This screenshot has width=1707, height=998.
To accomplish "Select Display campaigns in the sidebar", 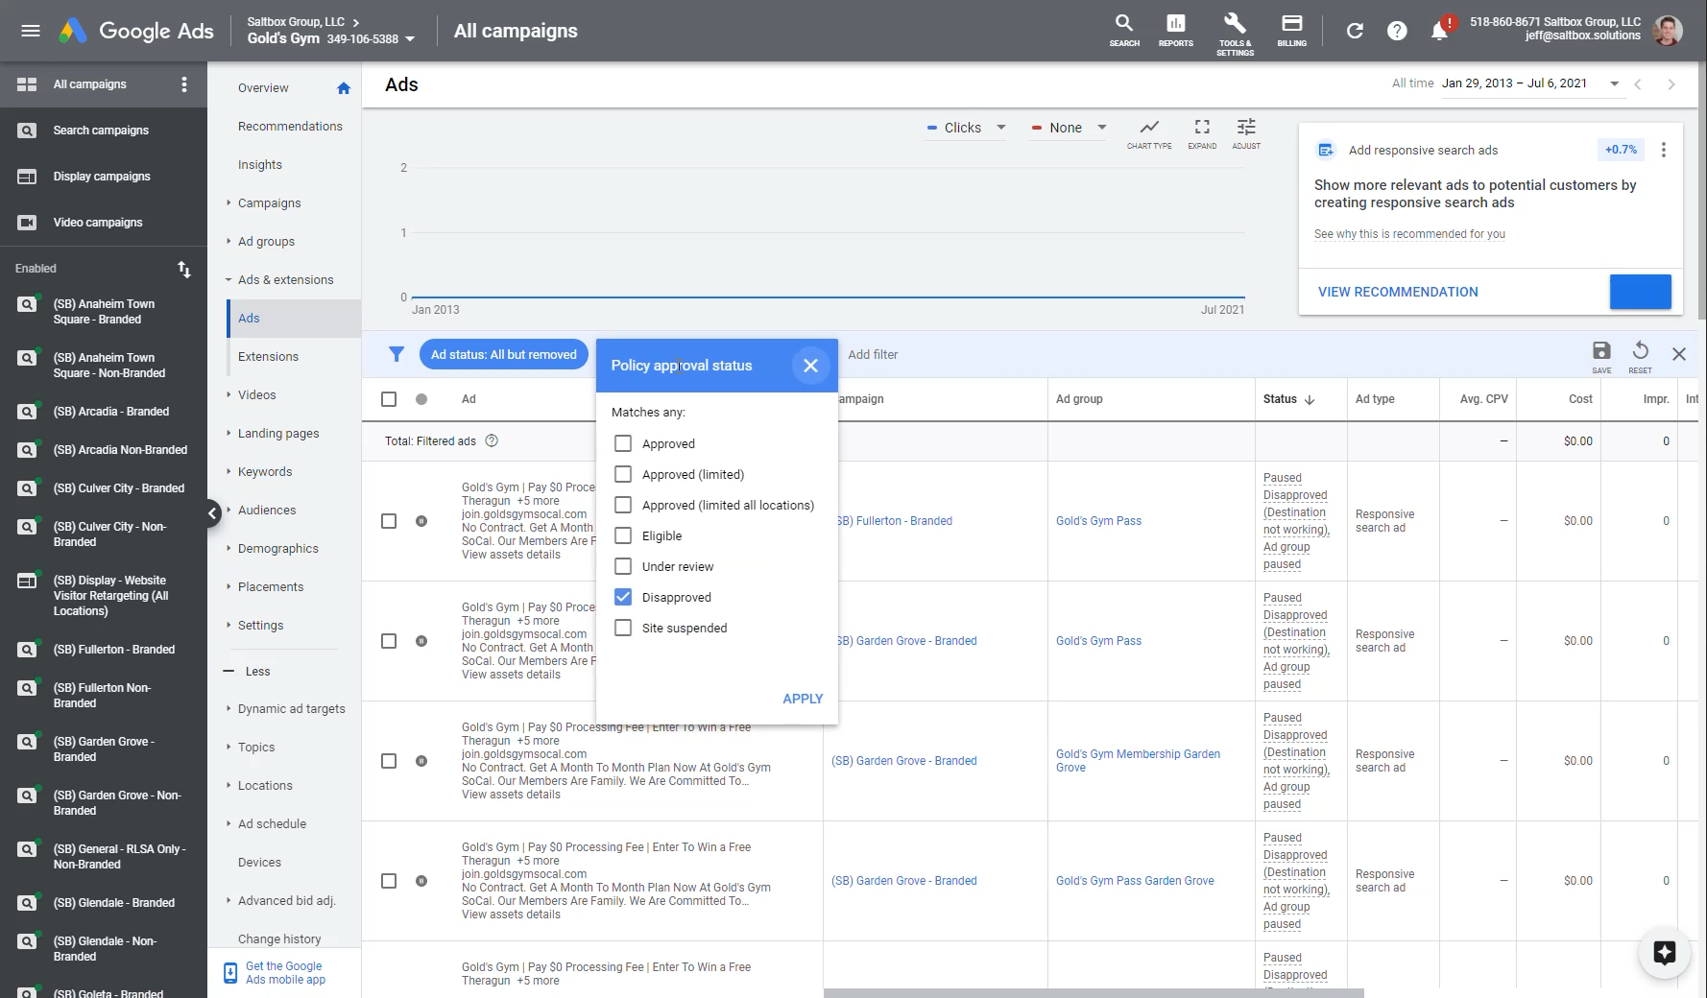I will click(x=103, y=177).
